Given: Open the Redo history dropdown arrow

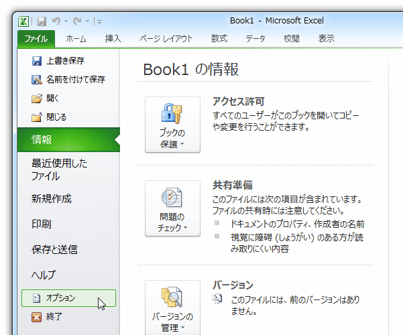Looking at the screenshot, I should point(87,21).
